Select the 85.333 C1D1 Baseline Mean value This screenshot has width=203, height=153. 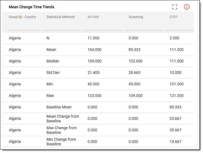coord(175,107)
